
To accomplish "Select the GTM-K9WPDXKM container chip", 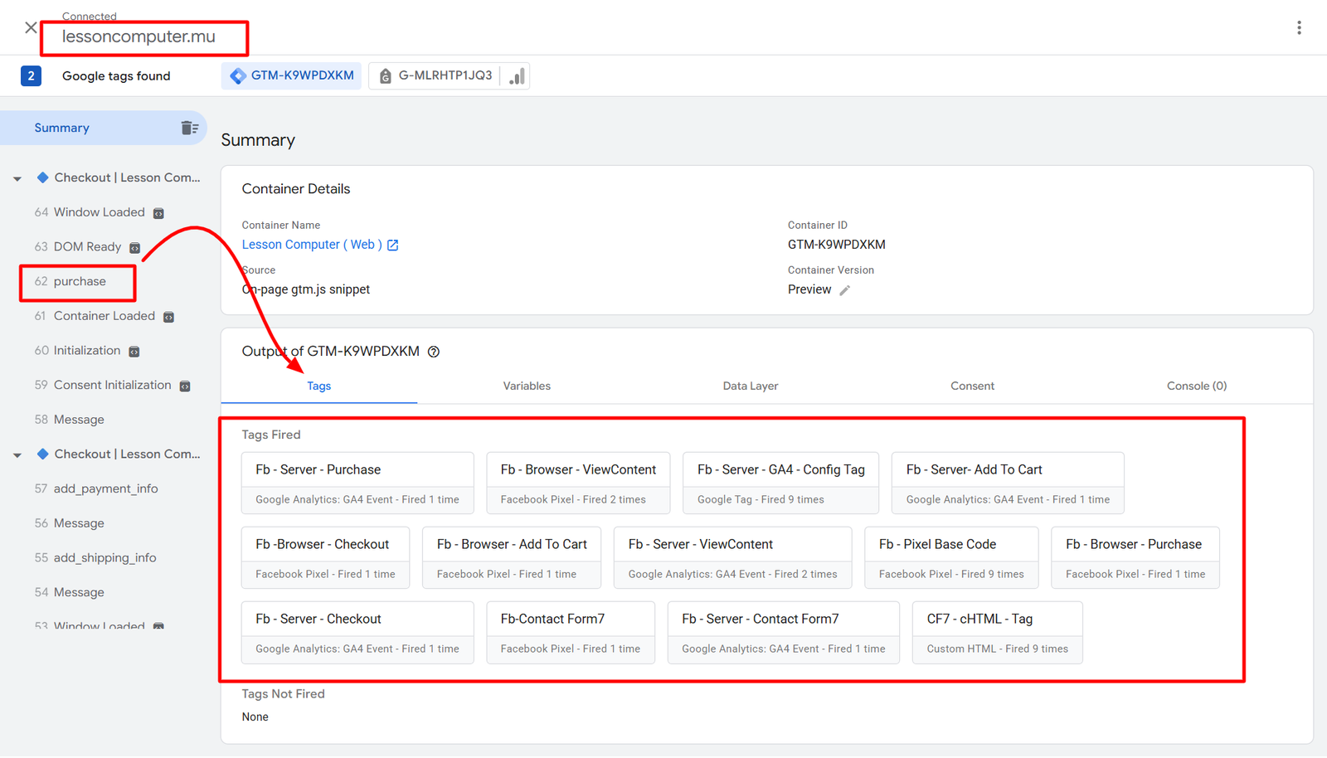I will coord(292,75).
